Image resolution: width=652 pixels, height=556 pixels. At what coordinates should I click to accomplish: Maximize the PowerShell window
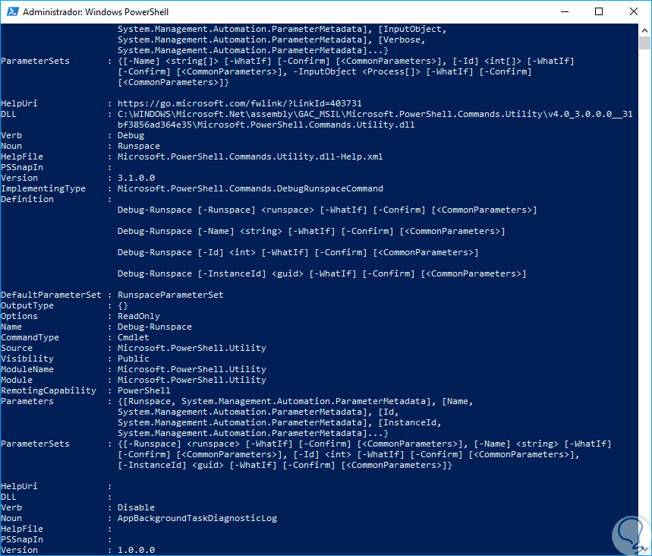(599, 11)
